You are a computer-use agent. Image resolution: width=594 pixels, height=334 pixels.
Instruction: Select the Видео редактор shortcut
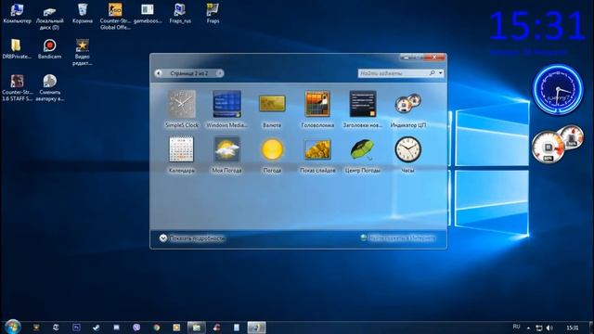point(83,52)
